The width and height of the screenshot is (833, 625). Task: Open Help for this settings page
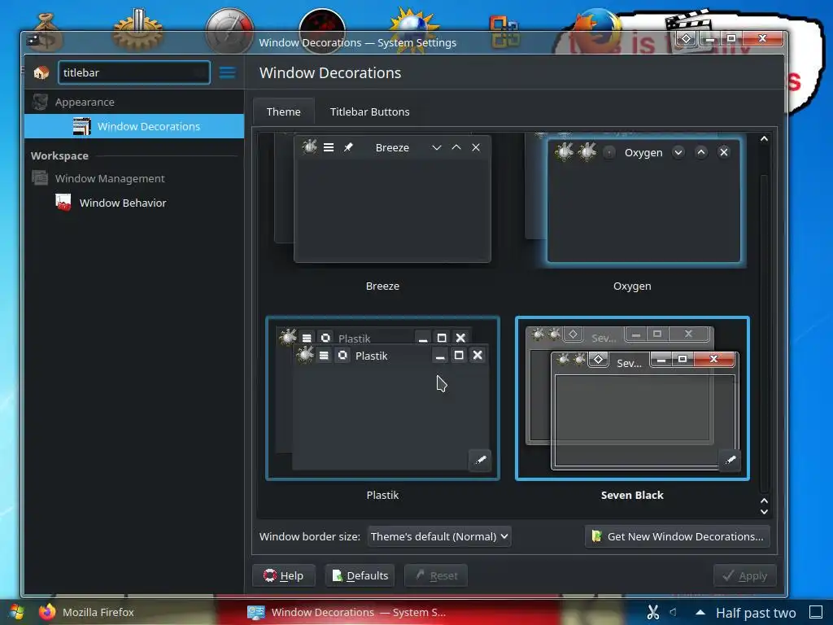pos(284,575)
